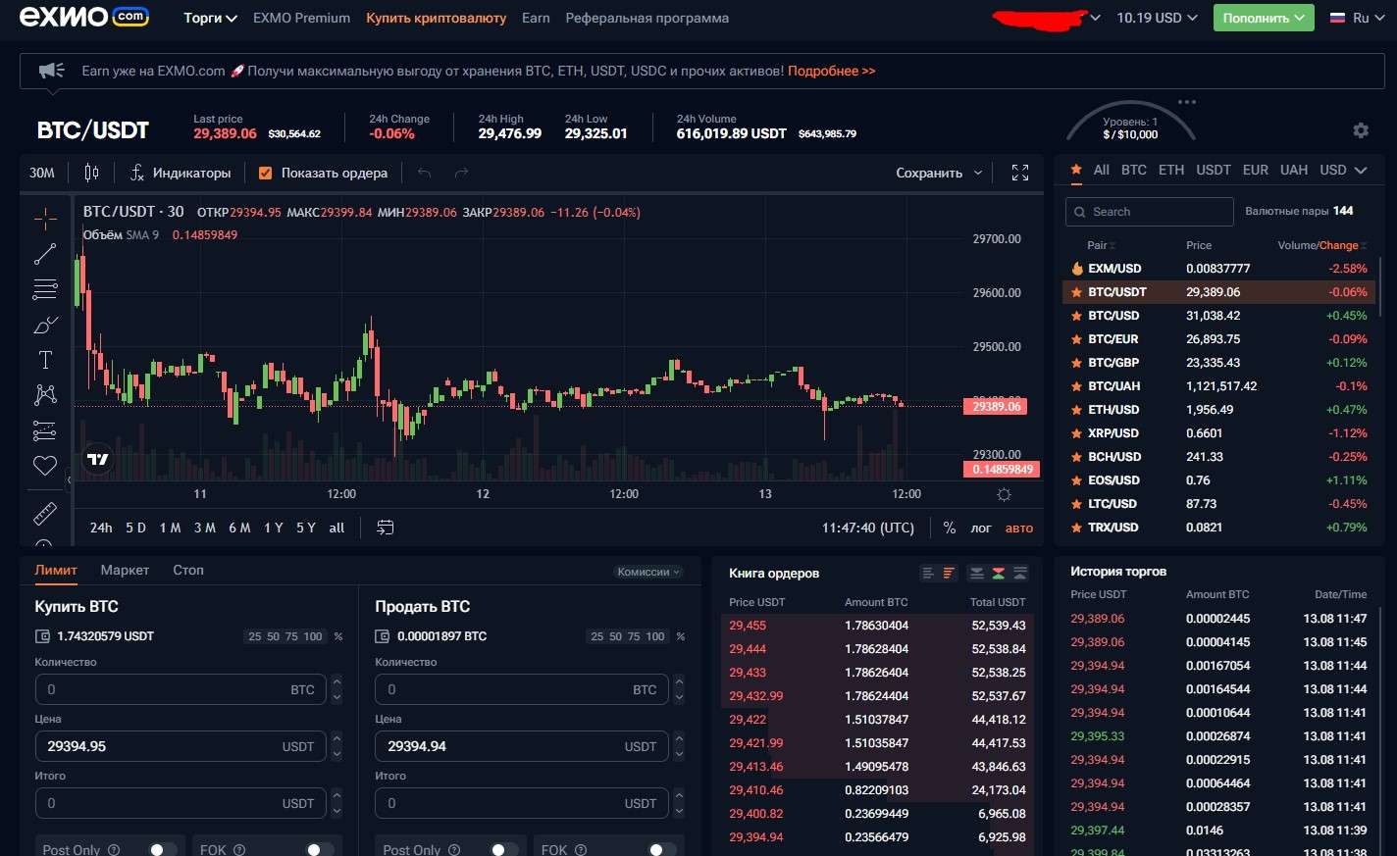
Task: Select orange depth bars order book view
Action: click(949, 574)
